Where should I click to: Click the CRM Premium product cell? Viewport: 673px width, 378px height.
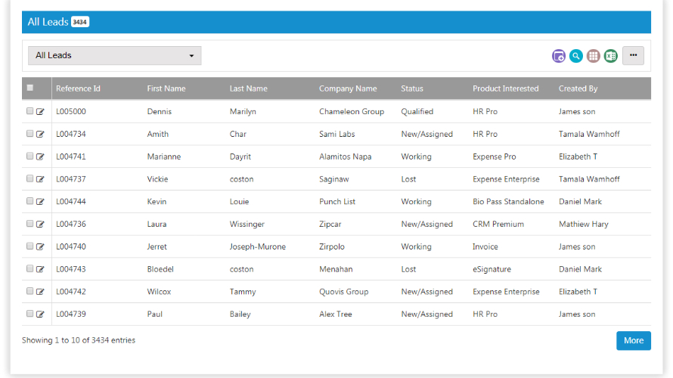pos(498,224)
